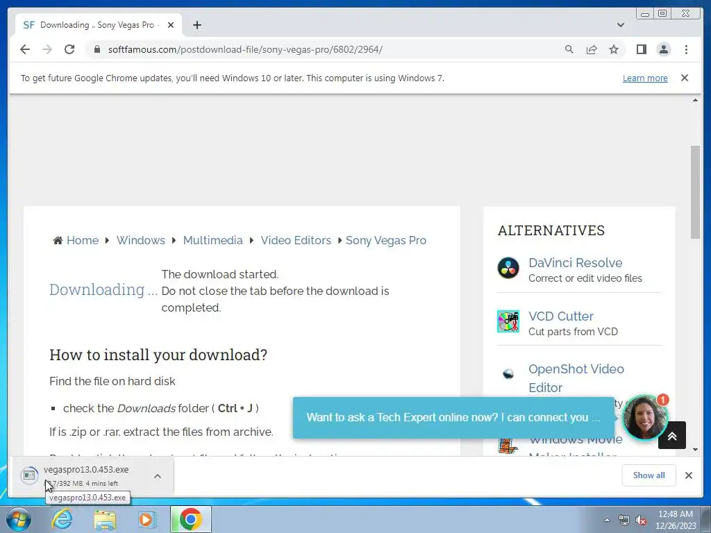Show hidden system tray icons

607,520
